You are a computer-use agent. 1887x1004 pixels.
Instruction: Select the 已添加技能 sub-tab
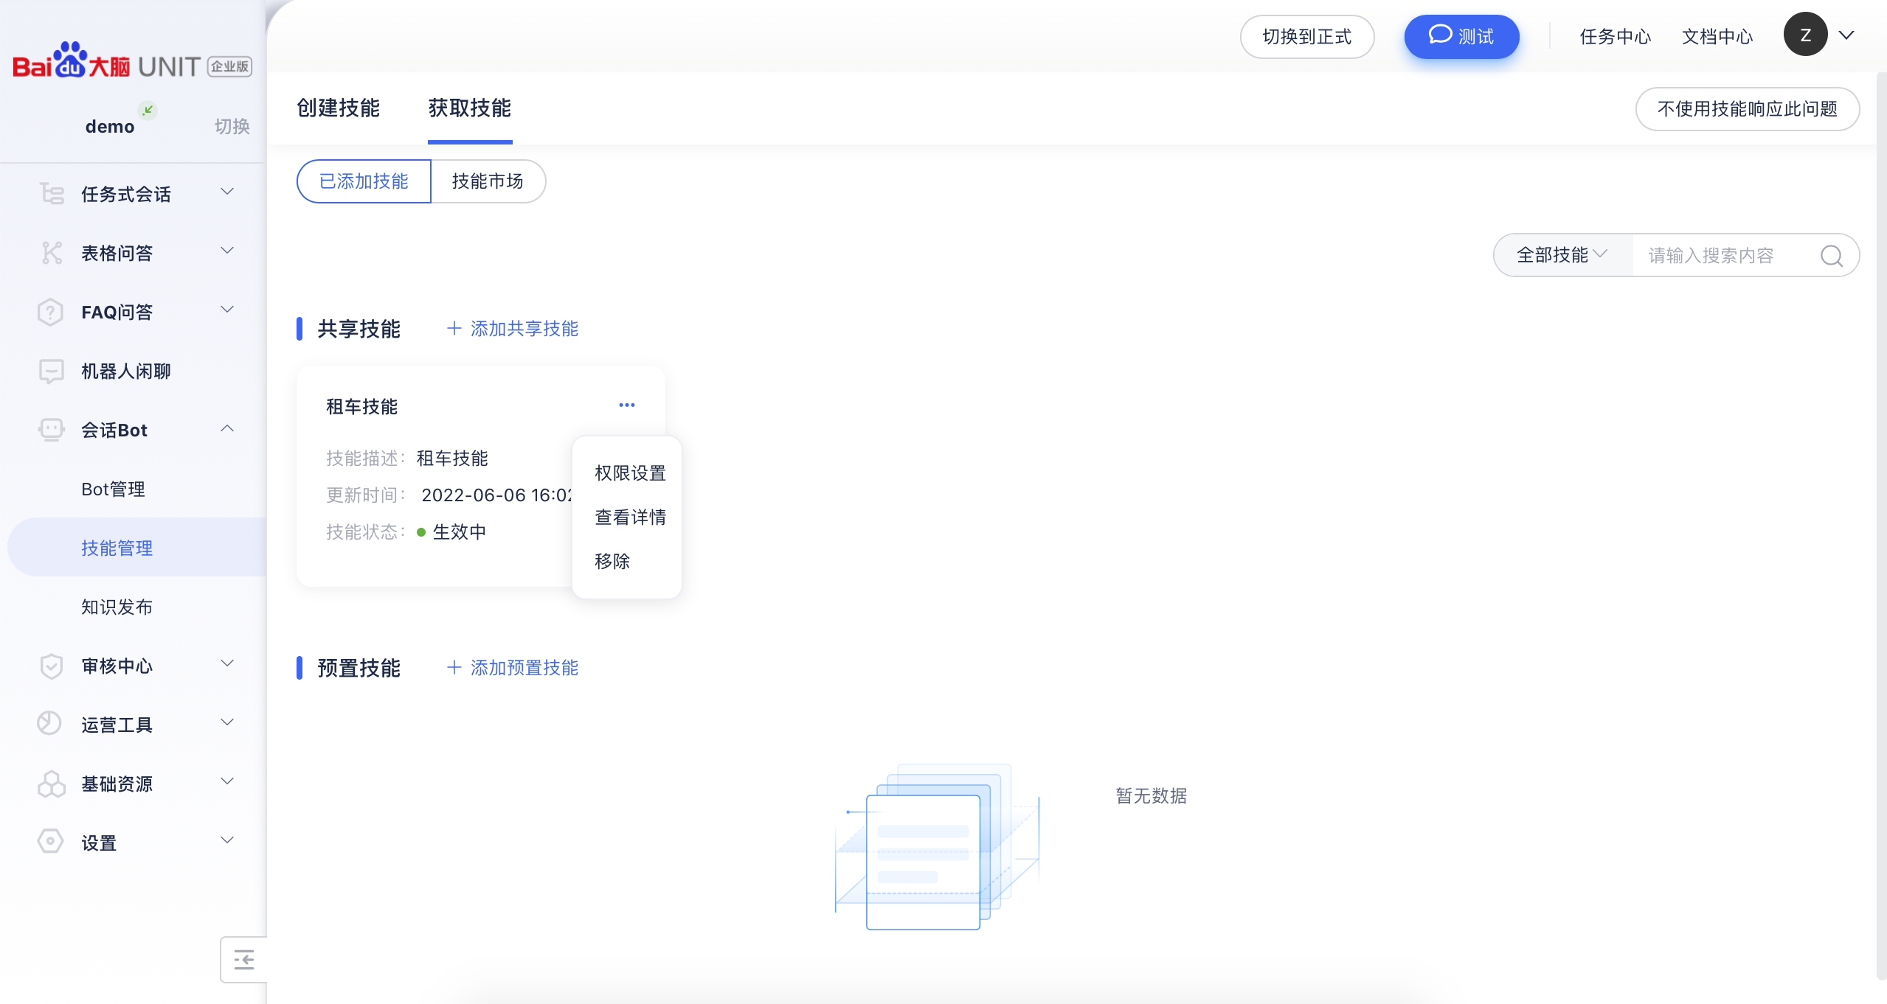pyautogui.click(x=364, y=181)
